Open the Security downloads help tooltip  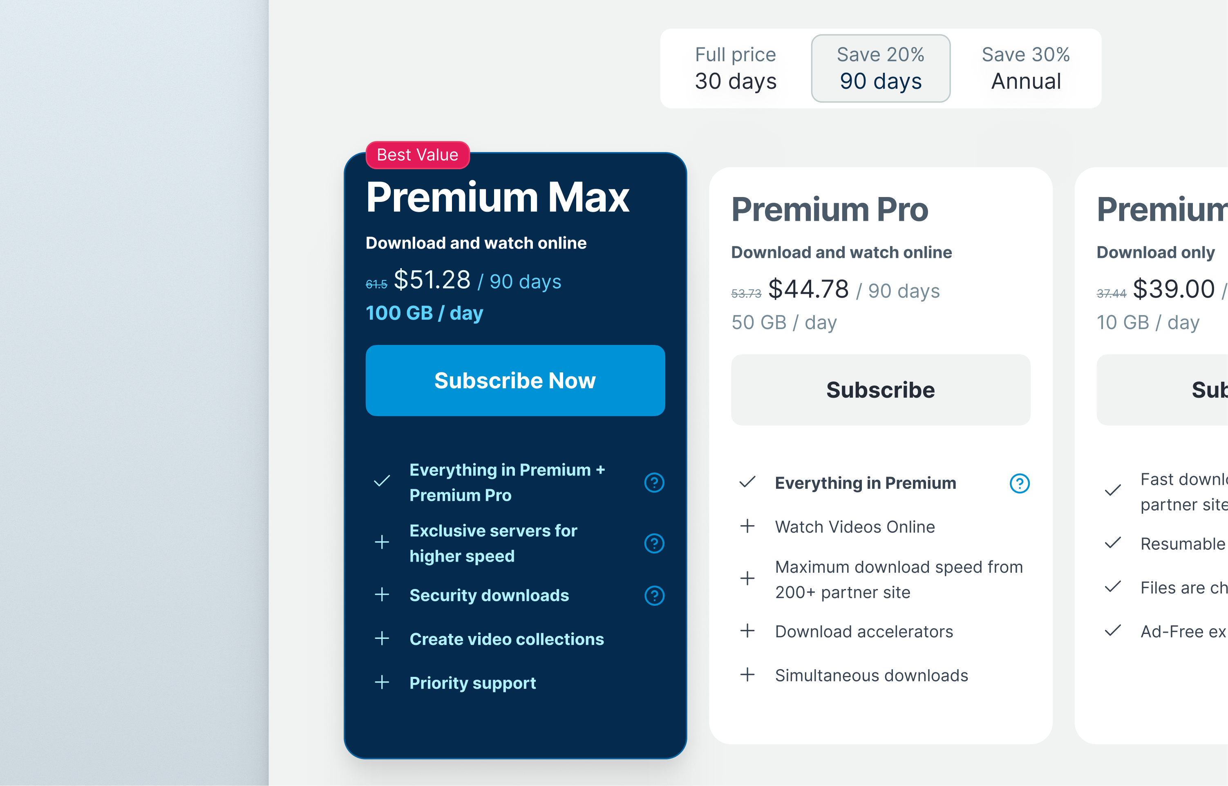click(x=655, y=595)
